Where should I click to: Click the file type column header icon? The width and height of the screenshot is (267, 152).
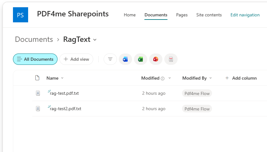(x=37, y=78)
